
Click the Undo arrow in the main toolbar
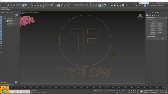2,5
